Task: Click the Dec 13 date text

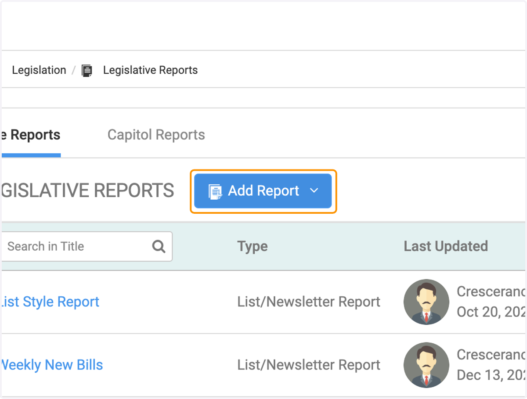Action: [491, 375]
